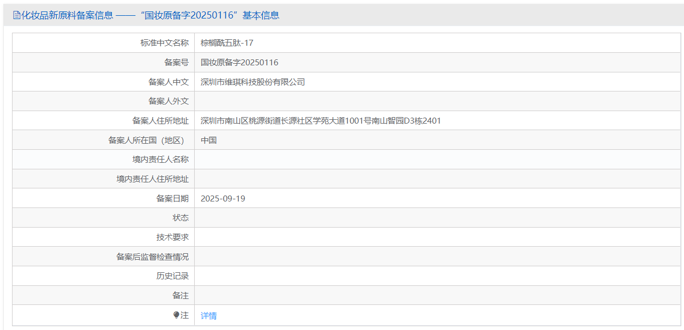Viewport: 684px width, 330px height.
Task: Click the 状态 row label
Action: 180,218
